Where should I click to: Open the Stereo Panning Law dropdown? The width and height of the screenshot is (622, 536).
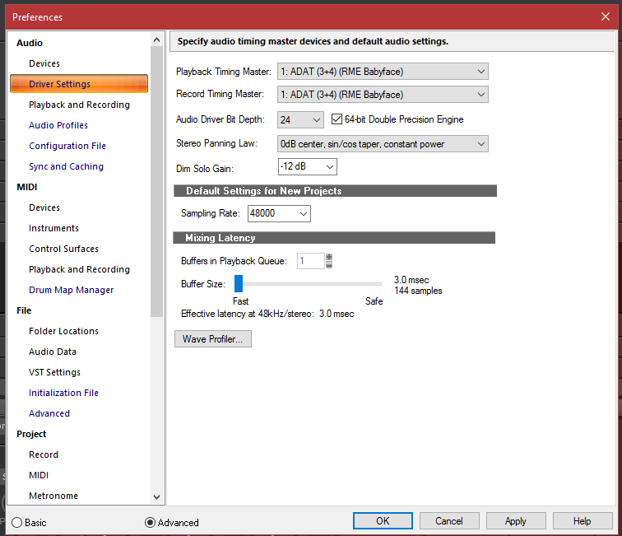[383, 144]
